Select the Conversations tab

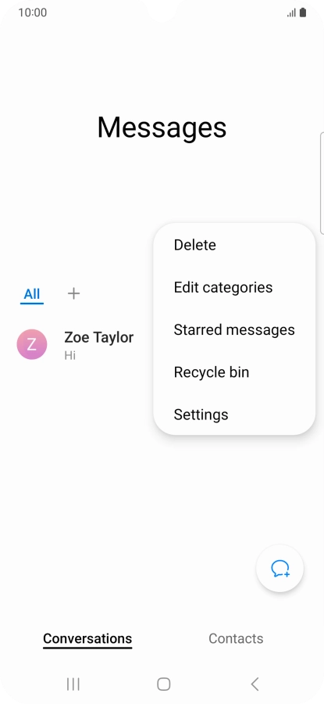click(x=87, y=638)
